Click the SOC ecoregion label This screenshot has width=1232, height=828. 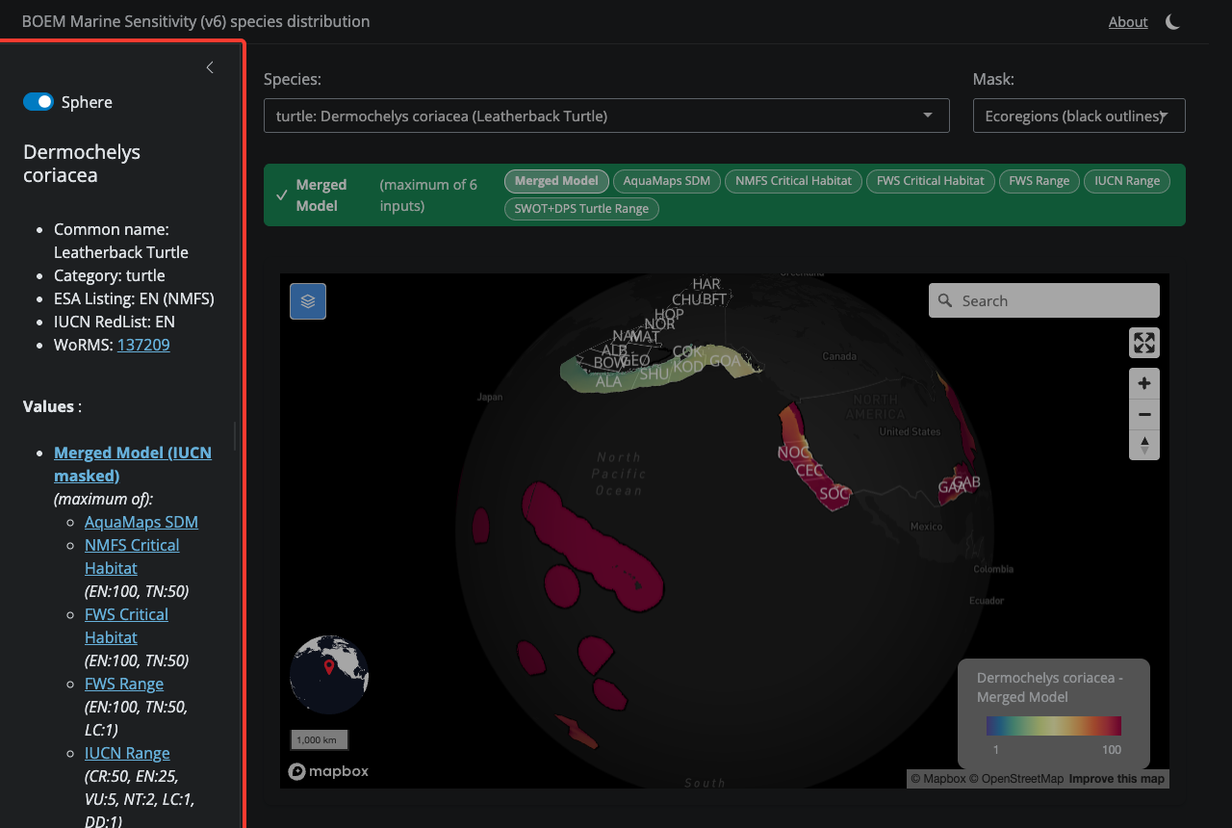tap(834, 494)
